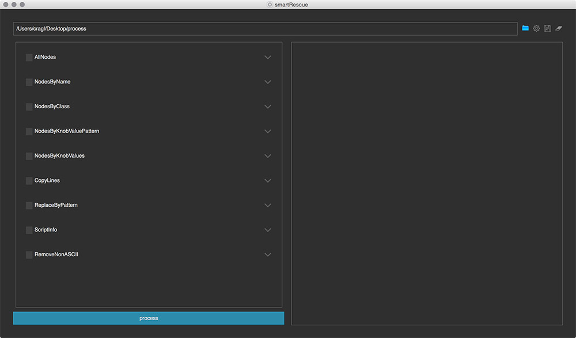The width and height of the screenshot is (576, 338).
Task: Enable the RemoveNonASCII checkbox
Action: 29,255
